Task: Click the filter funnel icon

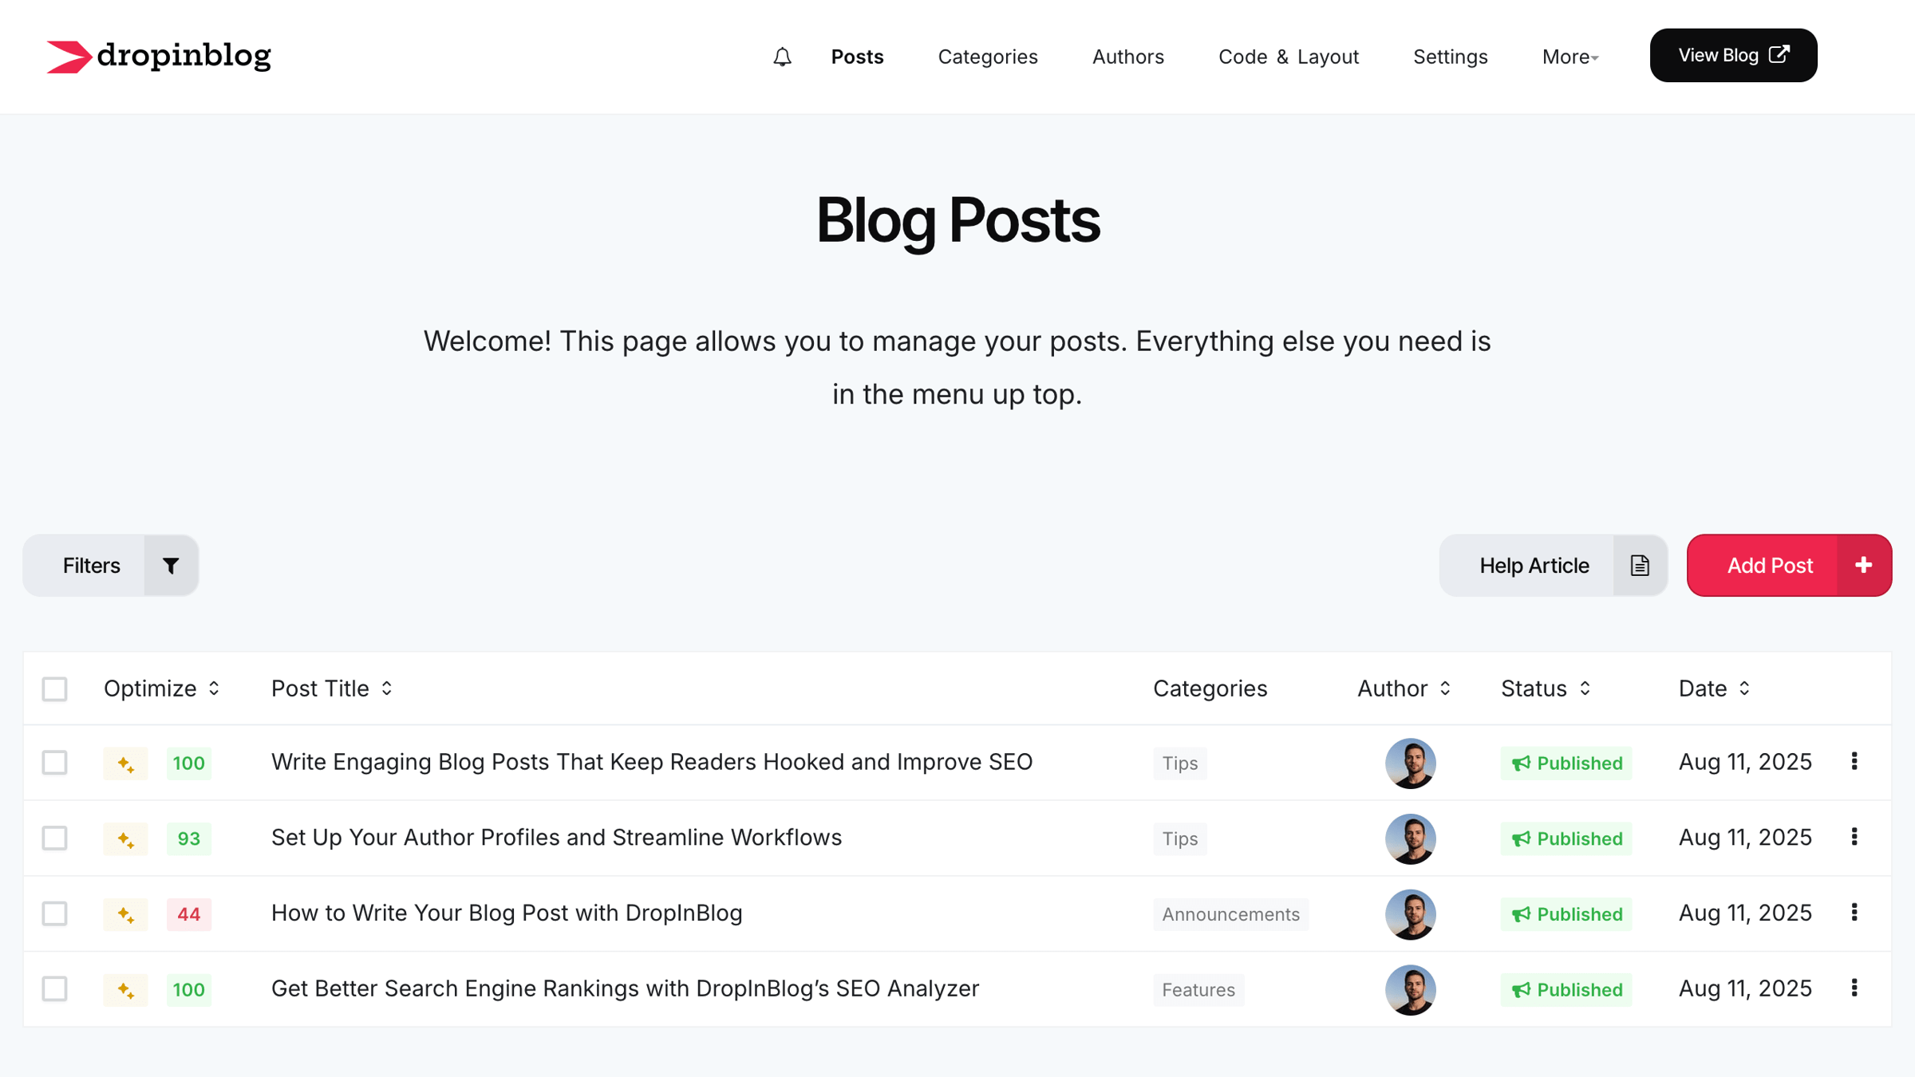Action: [x=171, y=566]
